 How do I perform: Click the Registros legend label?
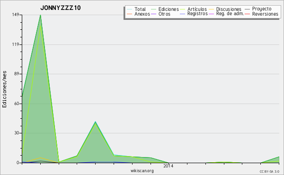click(197, 14)
